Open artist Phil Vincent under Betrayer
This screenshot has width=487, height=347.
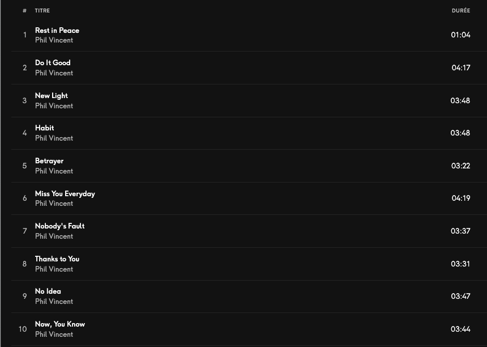pyautogui.click(x=54, y=171)
